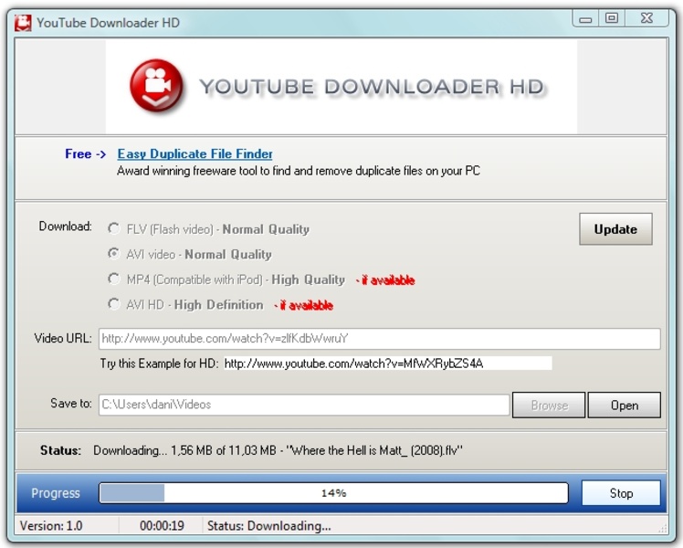
Task: Click the Progress label
Action: [56, 493]
